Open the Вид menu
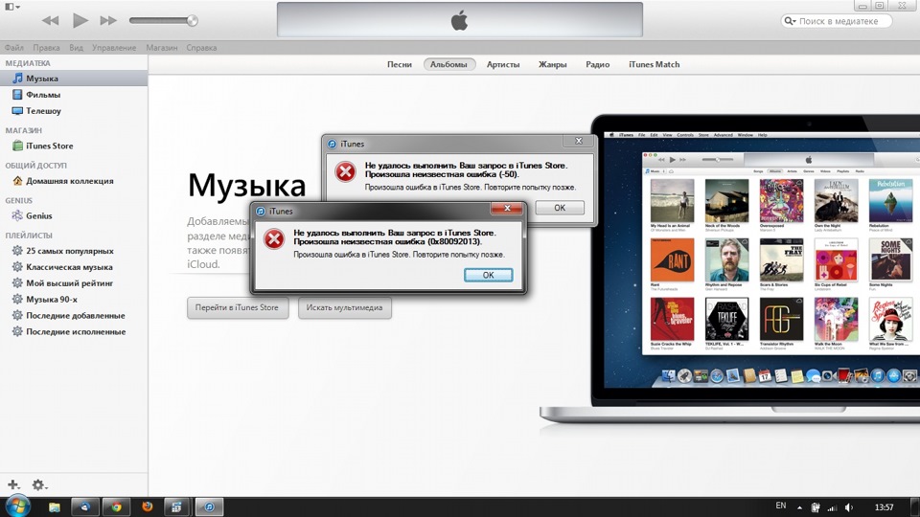The height and width of the screenshot is (517, 920). coord(77,48)
